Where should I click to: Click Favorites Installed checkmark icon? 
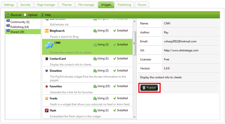click(x=114, y=86)
